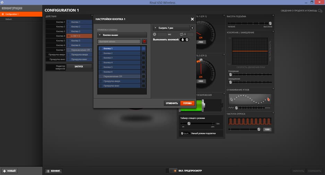Open help question mark beside Сыграть 1 раз
The image size is (325, 175).
pos(192,28)
